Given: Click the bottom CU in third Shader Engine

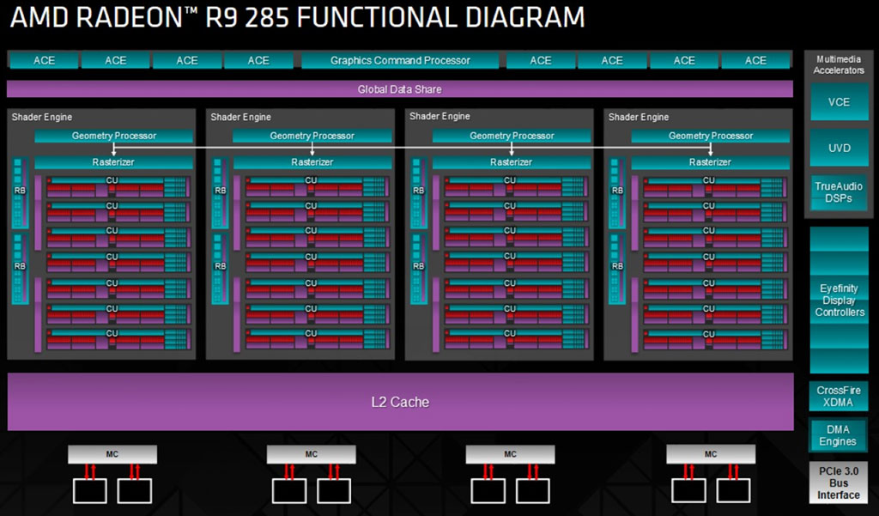Looking at the screenshot, I should point(516,340).
